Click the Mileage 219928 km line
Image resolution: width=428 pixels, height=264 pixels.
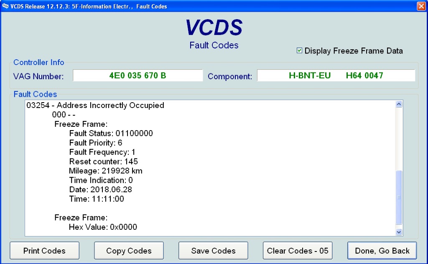tap(106, 171)
